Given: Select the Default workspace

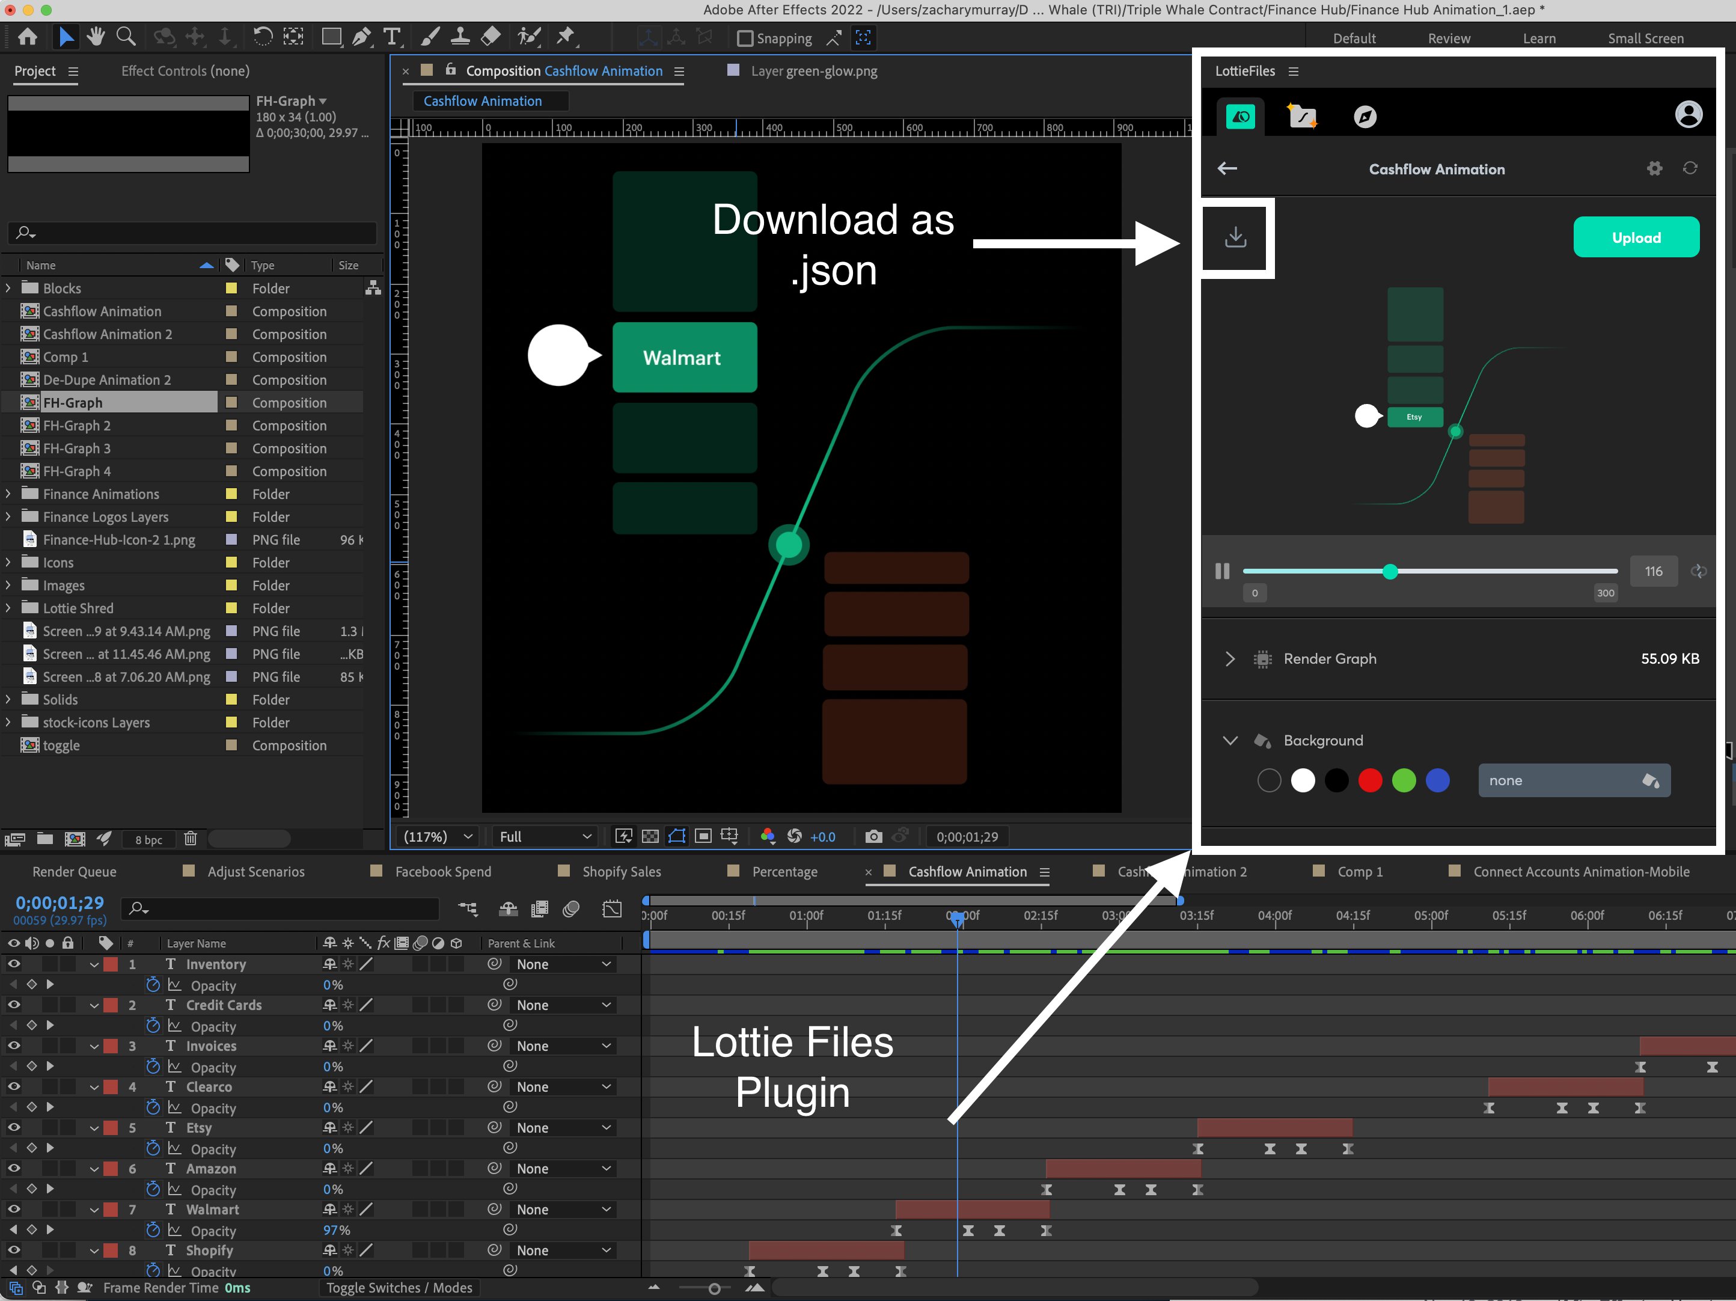Looking at the screenshot, I should pyautogui.click(x=1354, y=38).
